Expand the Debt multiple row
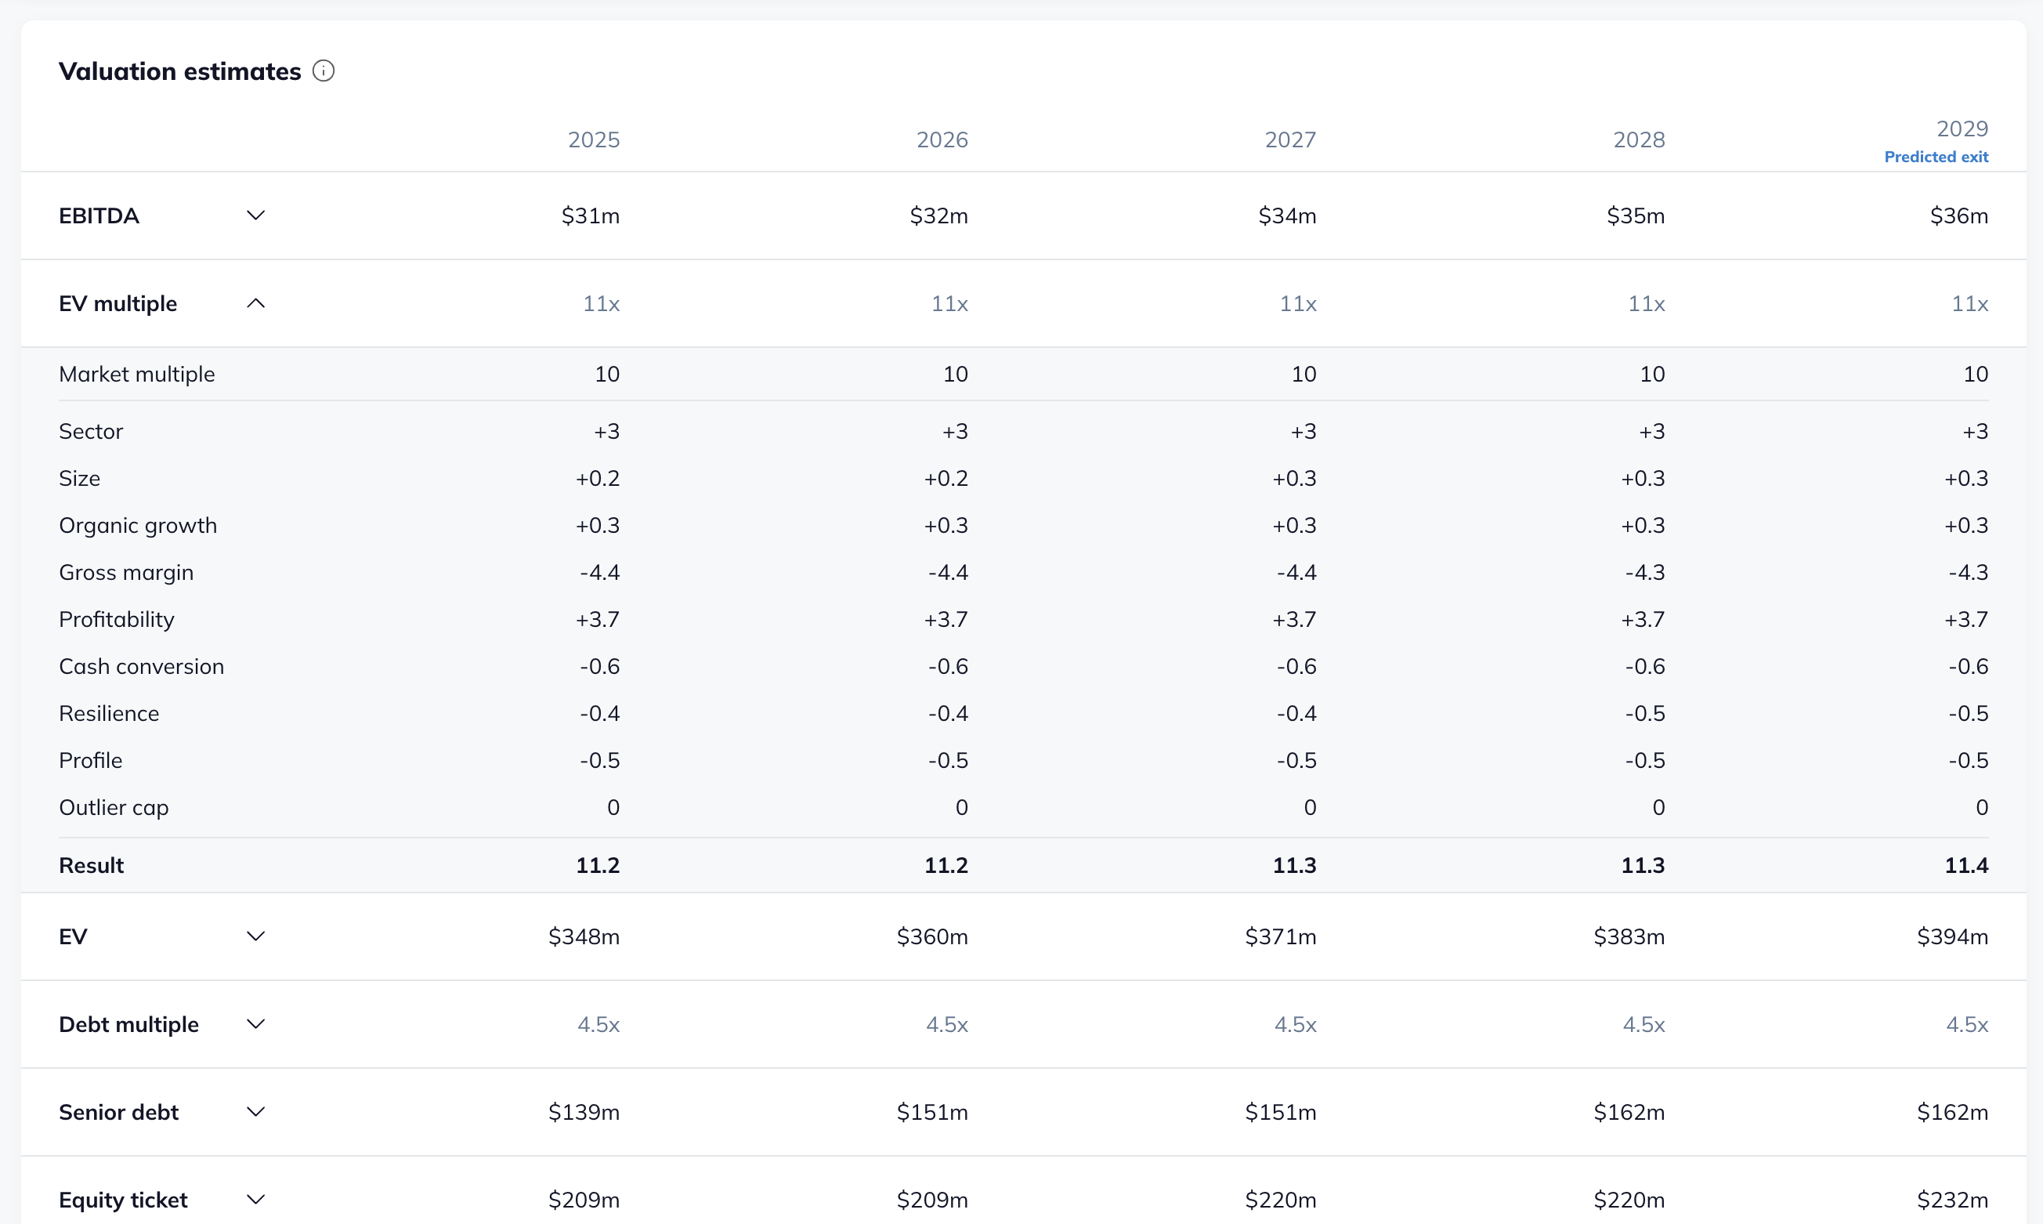The height and width of the screenshot is (1224, 2043). [x=255, y=1023]
